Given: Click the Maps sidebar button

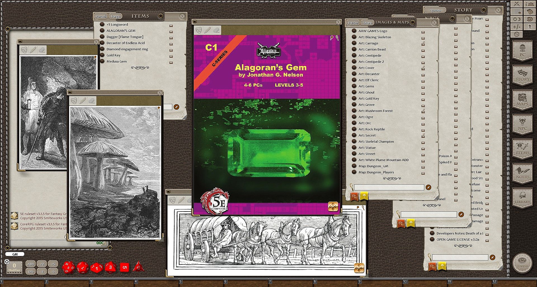Looking at the screenshot, I should (x=522, y=100).
